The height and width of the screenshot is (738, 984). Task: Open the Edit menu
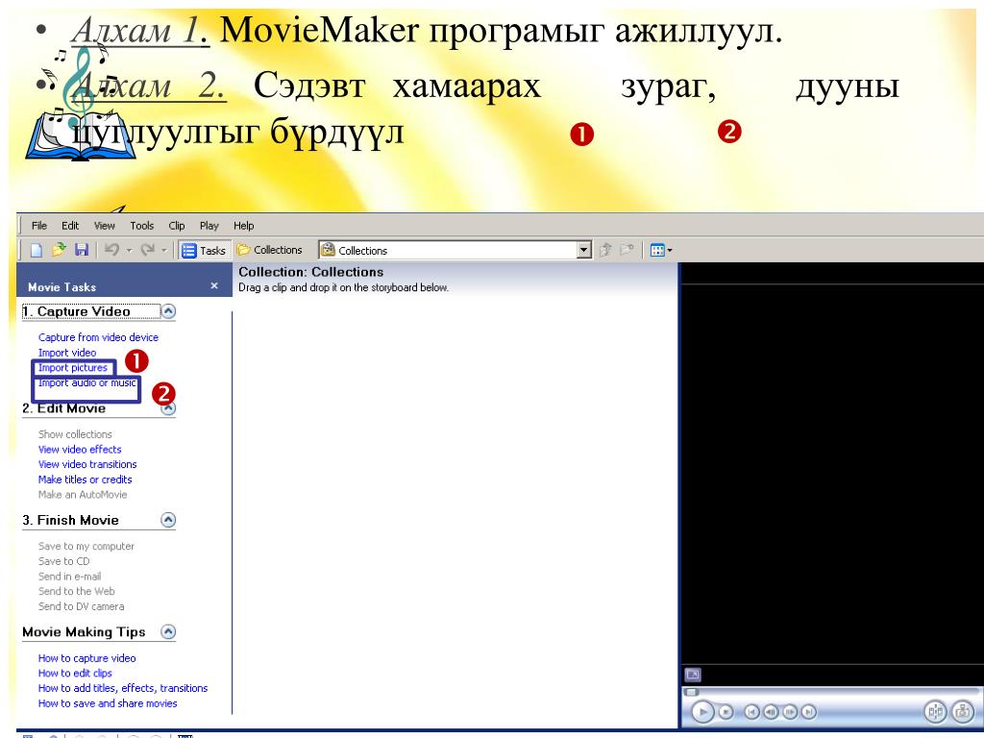pos(69,225)
